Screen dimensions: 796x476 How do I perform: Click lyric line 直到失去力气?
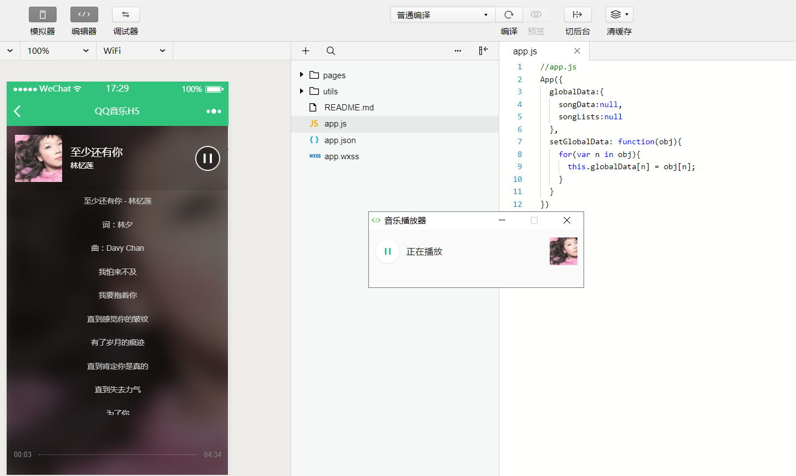(x=118, y=389)
